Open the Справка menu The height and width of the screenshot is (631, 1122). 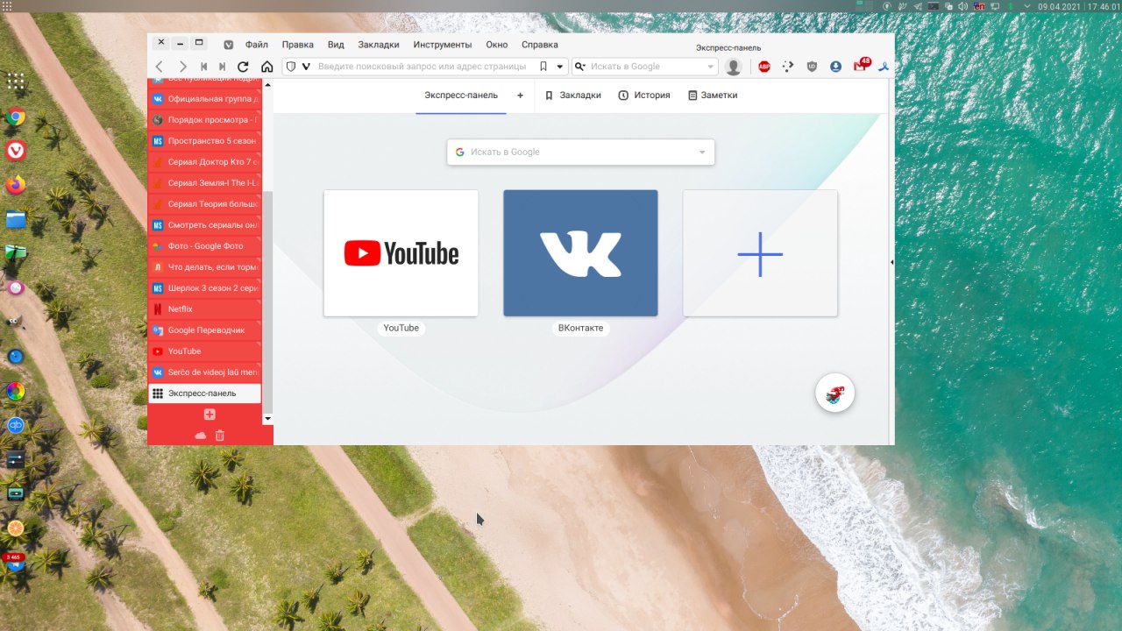pos(540,45)
